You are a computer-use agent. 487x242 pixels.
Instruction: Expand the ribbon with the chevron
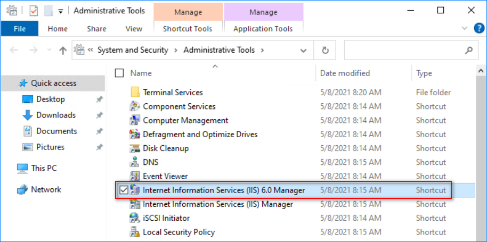tap(465, 29)
